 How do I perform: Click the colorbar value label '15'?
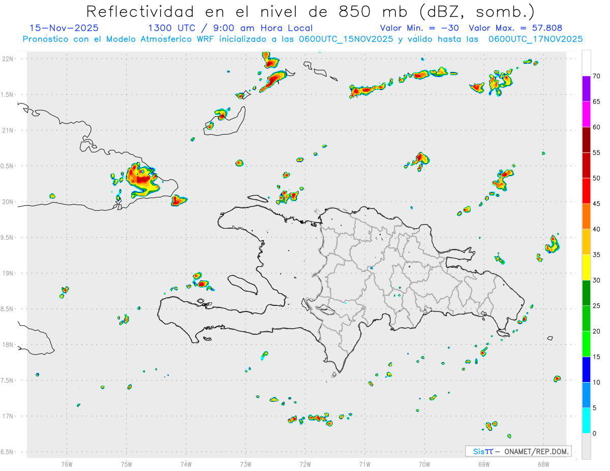pyautogui.click(x=597, y=357)
